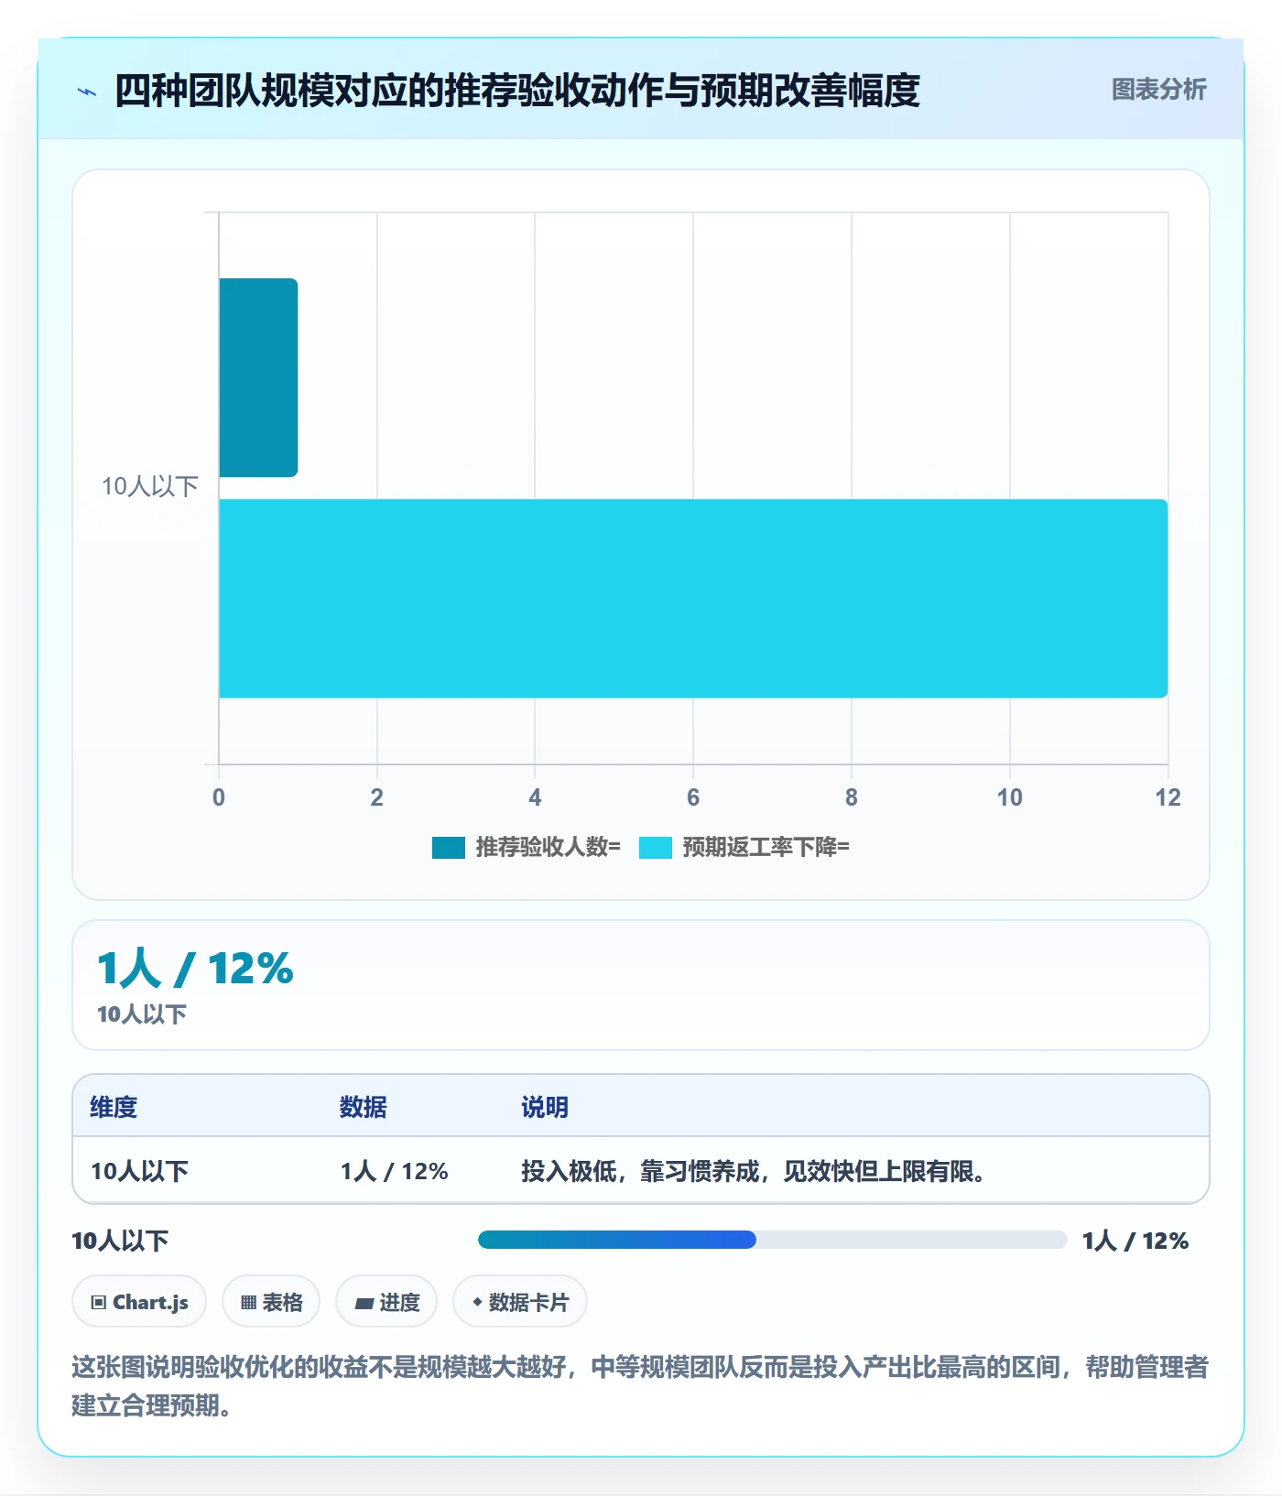The image size is (1282, 1496).
Task: Click the 10人以下 progress bar
Action: pos(772,1240)
